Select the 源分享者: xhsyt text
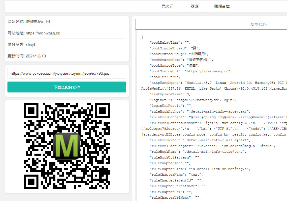The image size is (287, 201). click(x=21, y=45)
